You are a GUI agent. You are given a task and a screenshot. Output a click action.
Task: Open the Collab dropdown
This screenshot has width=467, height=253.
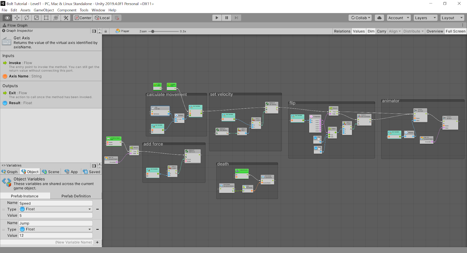coord(360,18)
